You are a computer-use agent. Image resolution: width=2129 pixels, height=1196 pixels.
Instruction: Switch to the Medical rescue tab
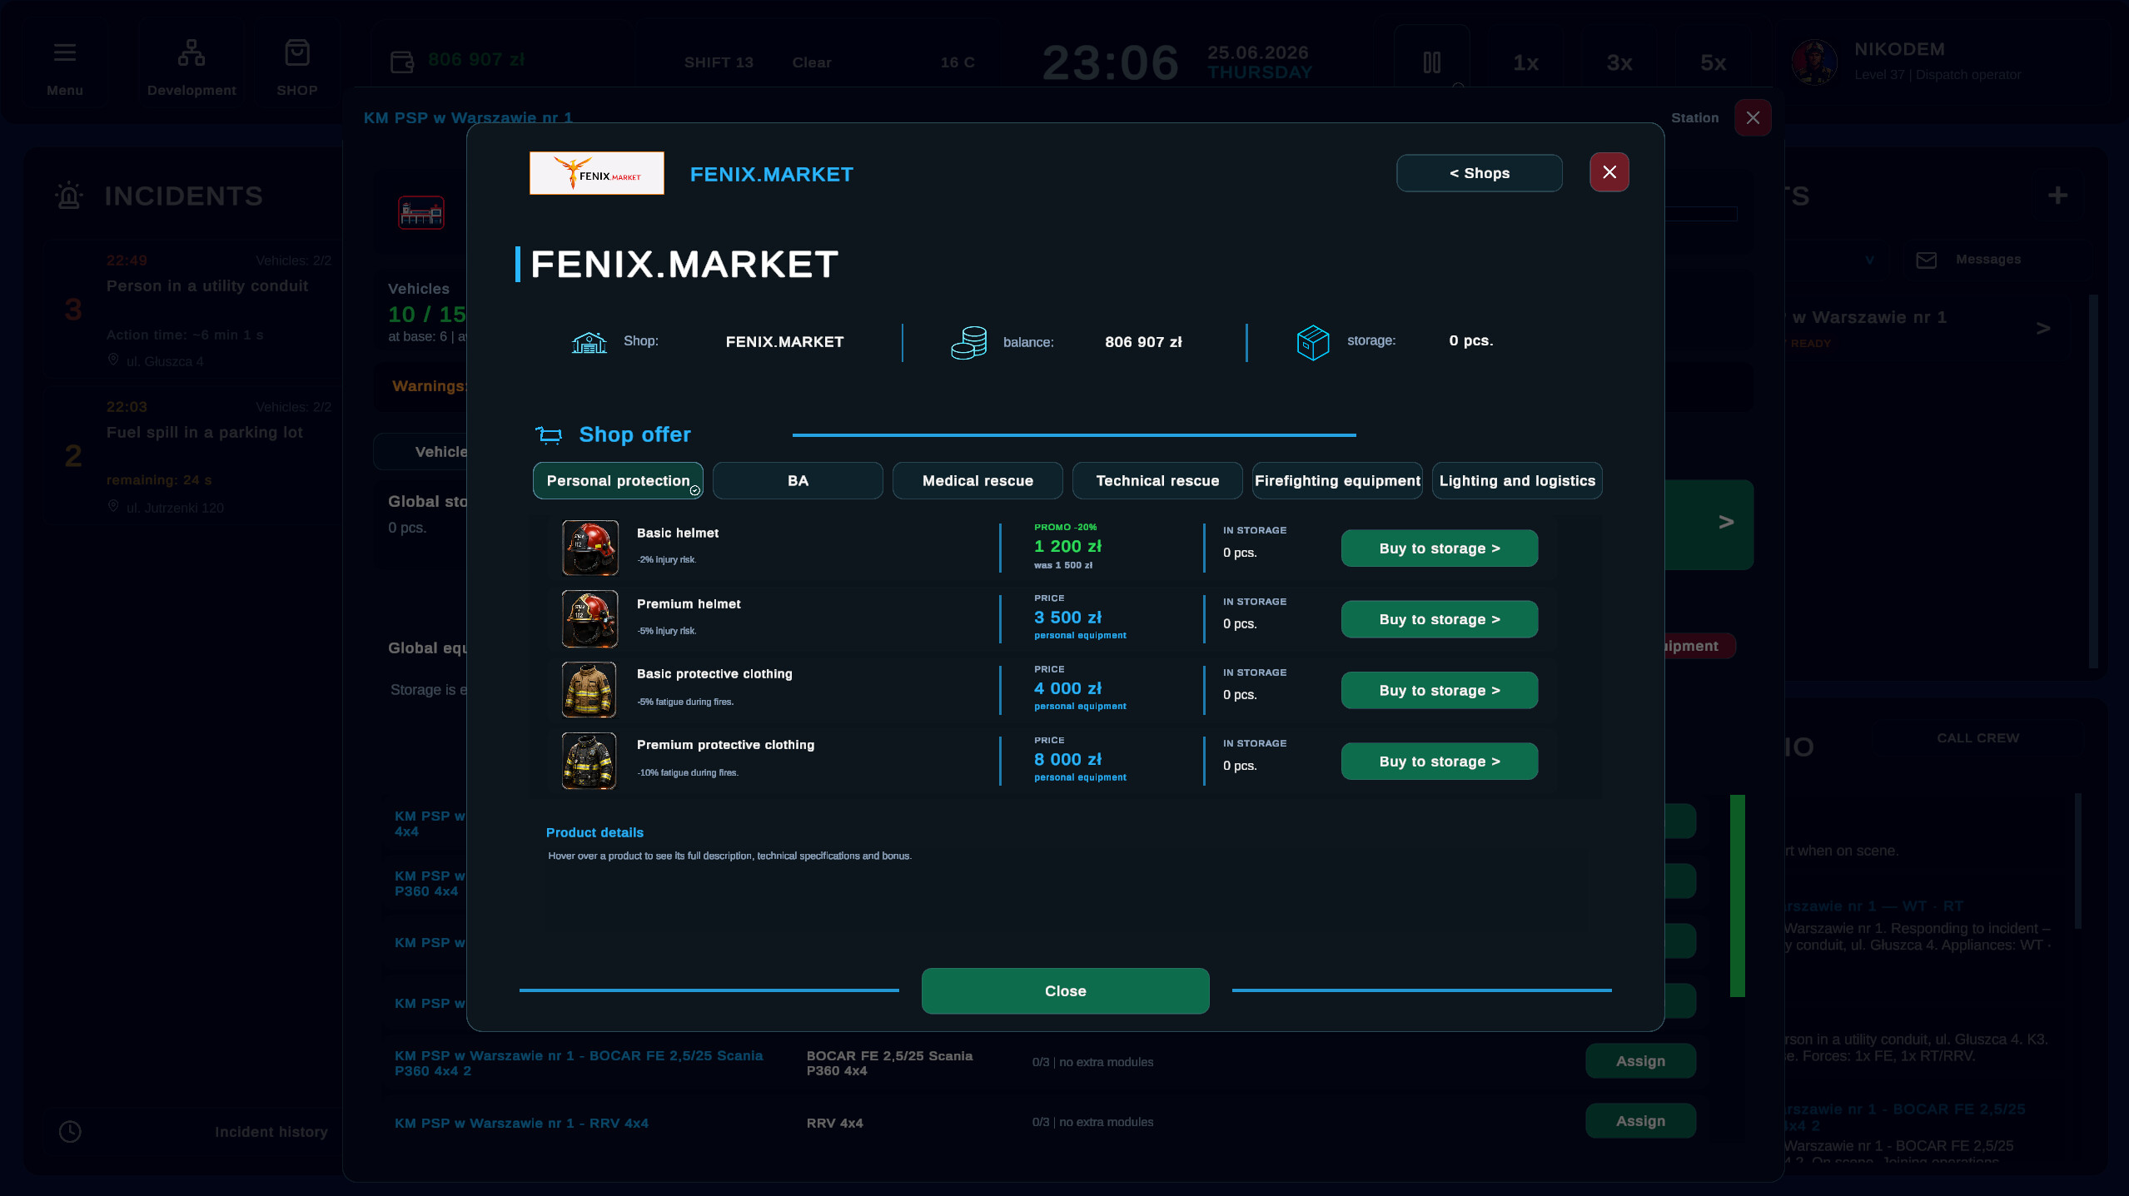(x=977, y=480)
